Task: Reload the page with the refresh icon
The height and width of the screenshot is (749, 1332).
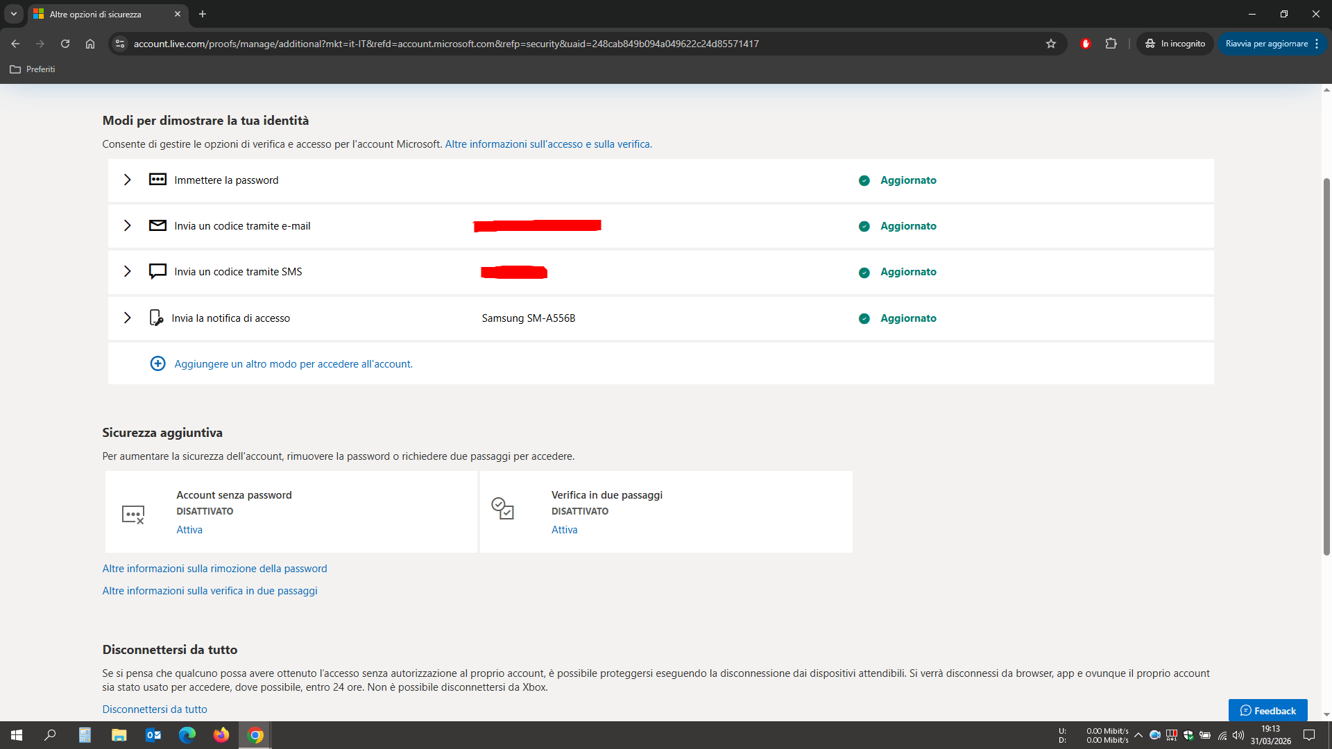Action: click(x=65, y=44)
